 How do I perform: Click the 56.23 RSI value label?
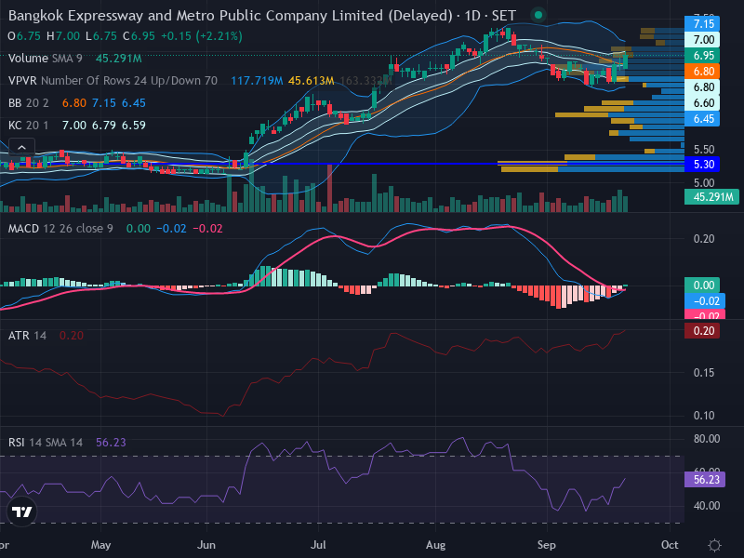pyautogui.click(x=705, y=479)
